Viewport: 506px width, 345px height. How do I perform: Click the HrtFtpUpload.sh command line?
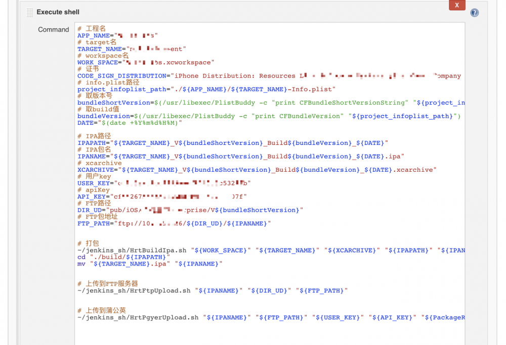coord(213,291)
